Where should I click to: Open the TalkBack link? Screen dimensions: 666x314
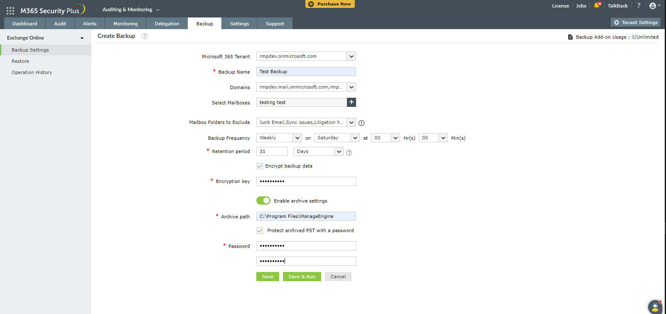coord(618,6)
